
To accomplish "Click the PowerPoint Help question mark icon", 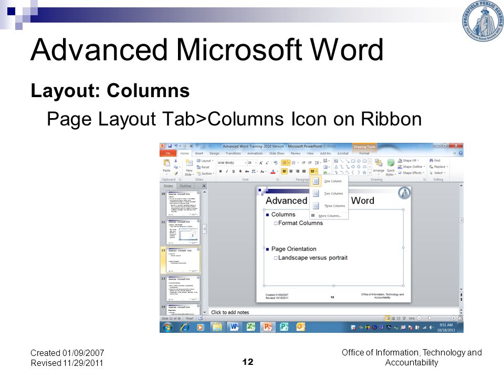I will point(460,153).
